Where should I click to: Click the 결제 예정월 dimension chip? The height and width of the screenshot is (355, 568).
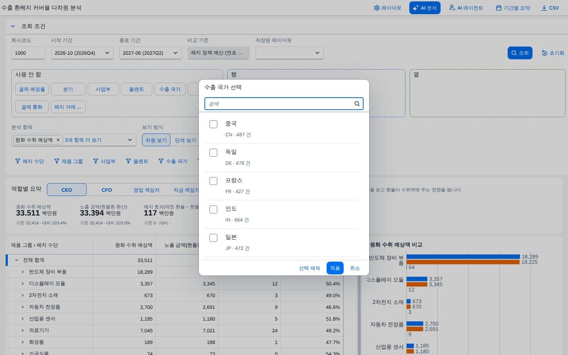tap(32, 89)
